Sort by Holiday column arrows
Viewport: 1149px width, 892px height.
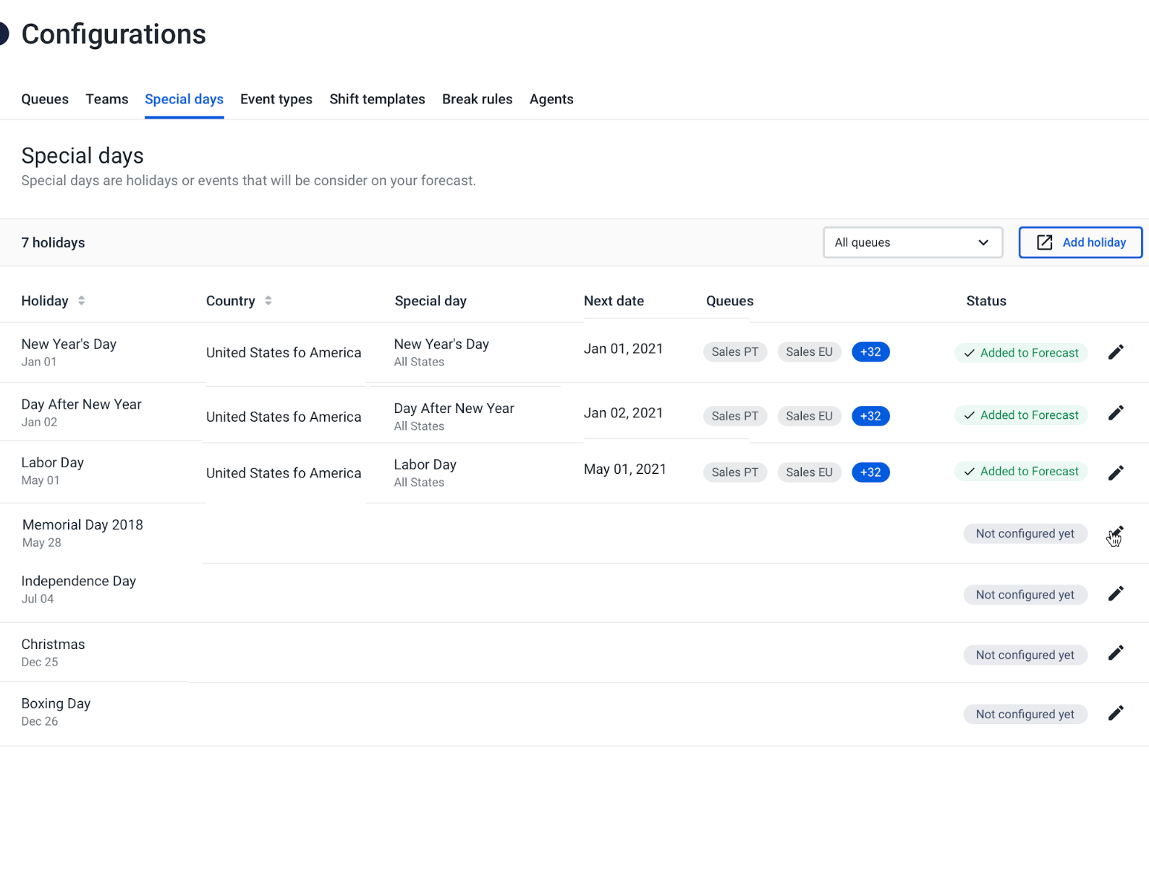(x=81, y=301)
